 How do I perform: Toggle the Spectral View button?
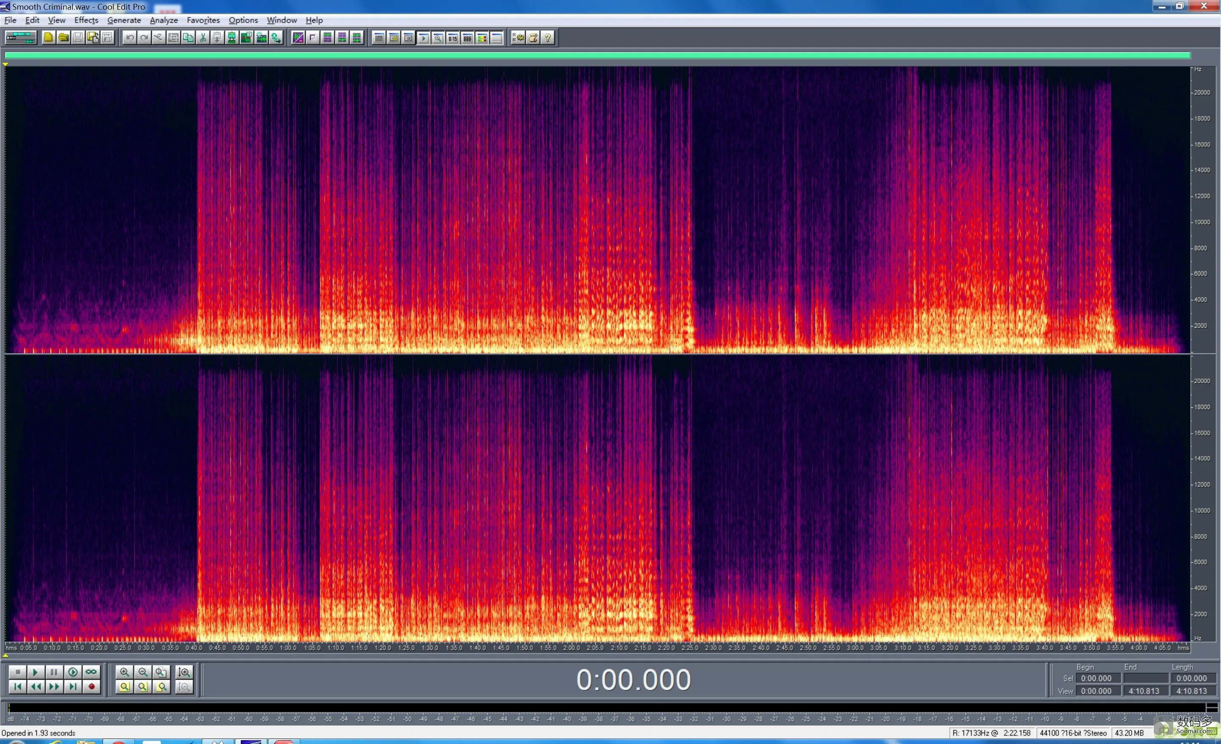[x=298, y=38]
